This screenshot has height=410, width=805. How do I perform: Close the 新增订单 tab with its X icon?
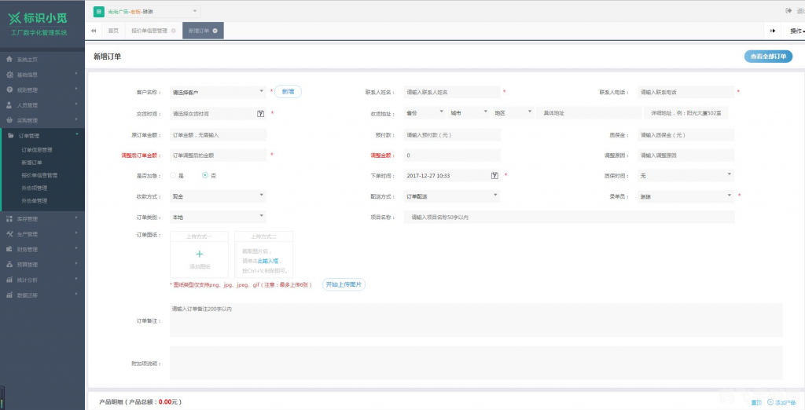coord(215,31)
